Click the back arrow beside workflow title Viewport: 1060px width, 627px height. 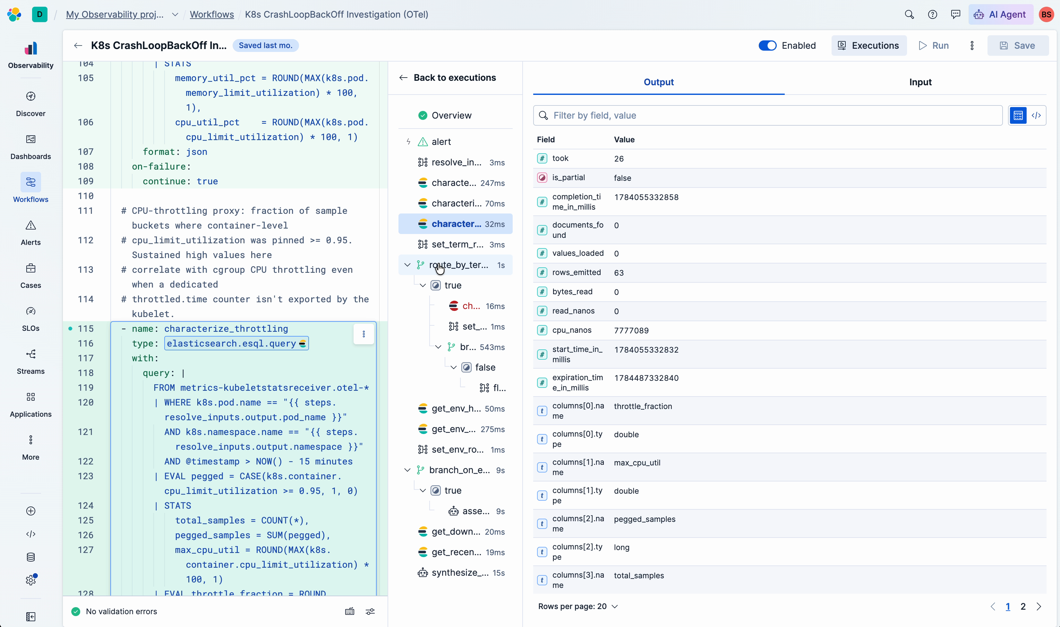point(78,45)
